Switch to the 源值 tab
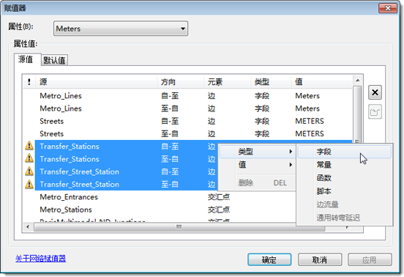 point(27,59)
